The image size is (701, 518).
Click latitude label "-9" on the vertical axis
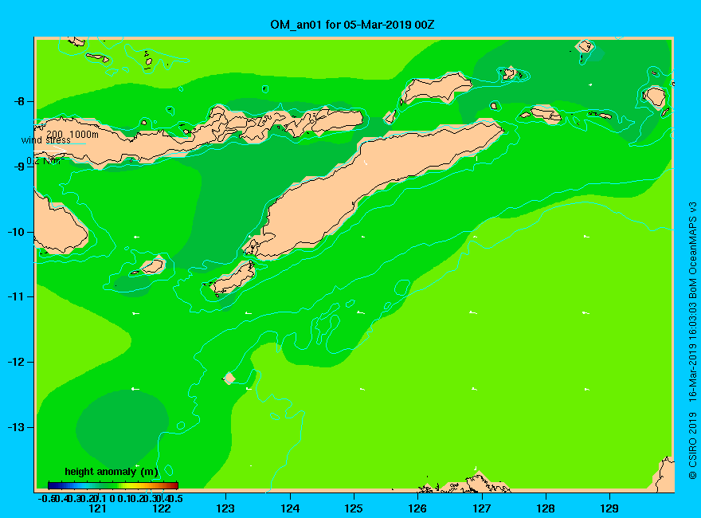[x=19, y=167]
